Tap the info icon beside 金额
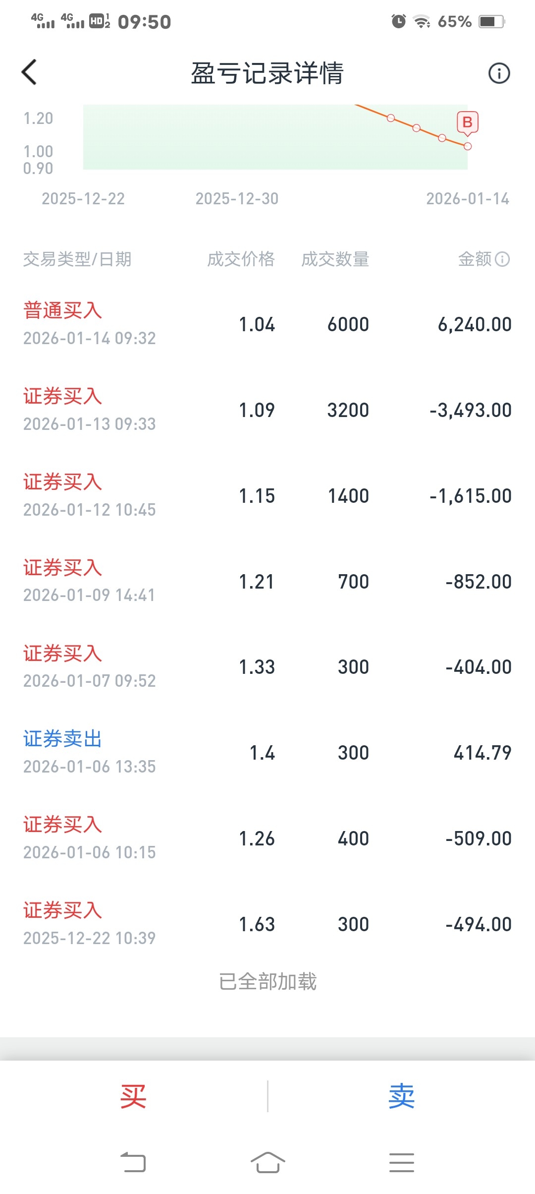 tap(502, 259)
